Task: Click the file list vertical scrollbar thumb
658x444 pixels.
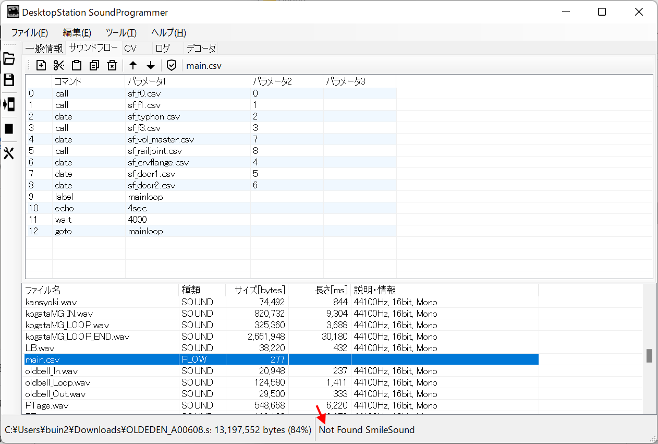Action: tap(649, 355)
